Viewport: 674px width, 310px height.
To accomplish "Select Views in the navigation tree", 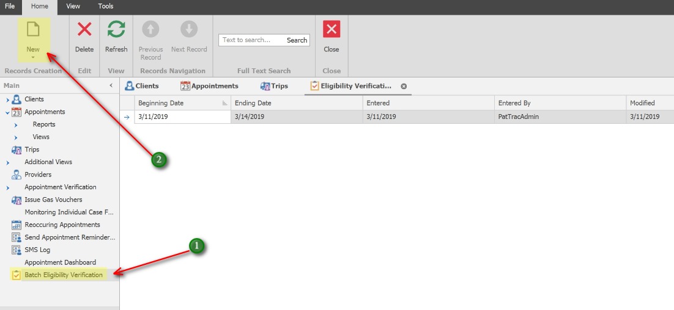I will [41, 137].
